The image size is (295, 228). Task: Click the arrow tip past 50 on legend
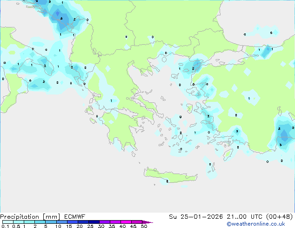[x=147, y=222]
